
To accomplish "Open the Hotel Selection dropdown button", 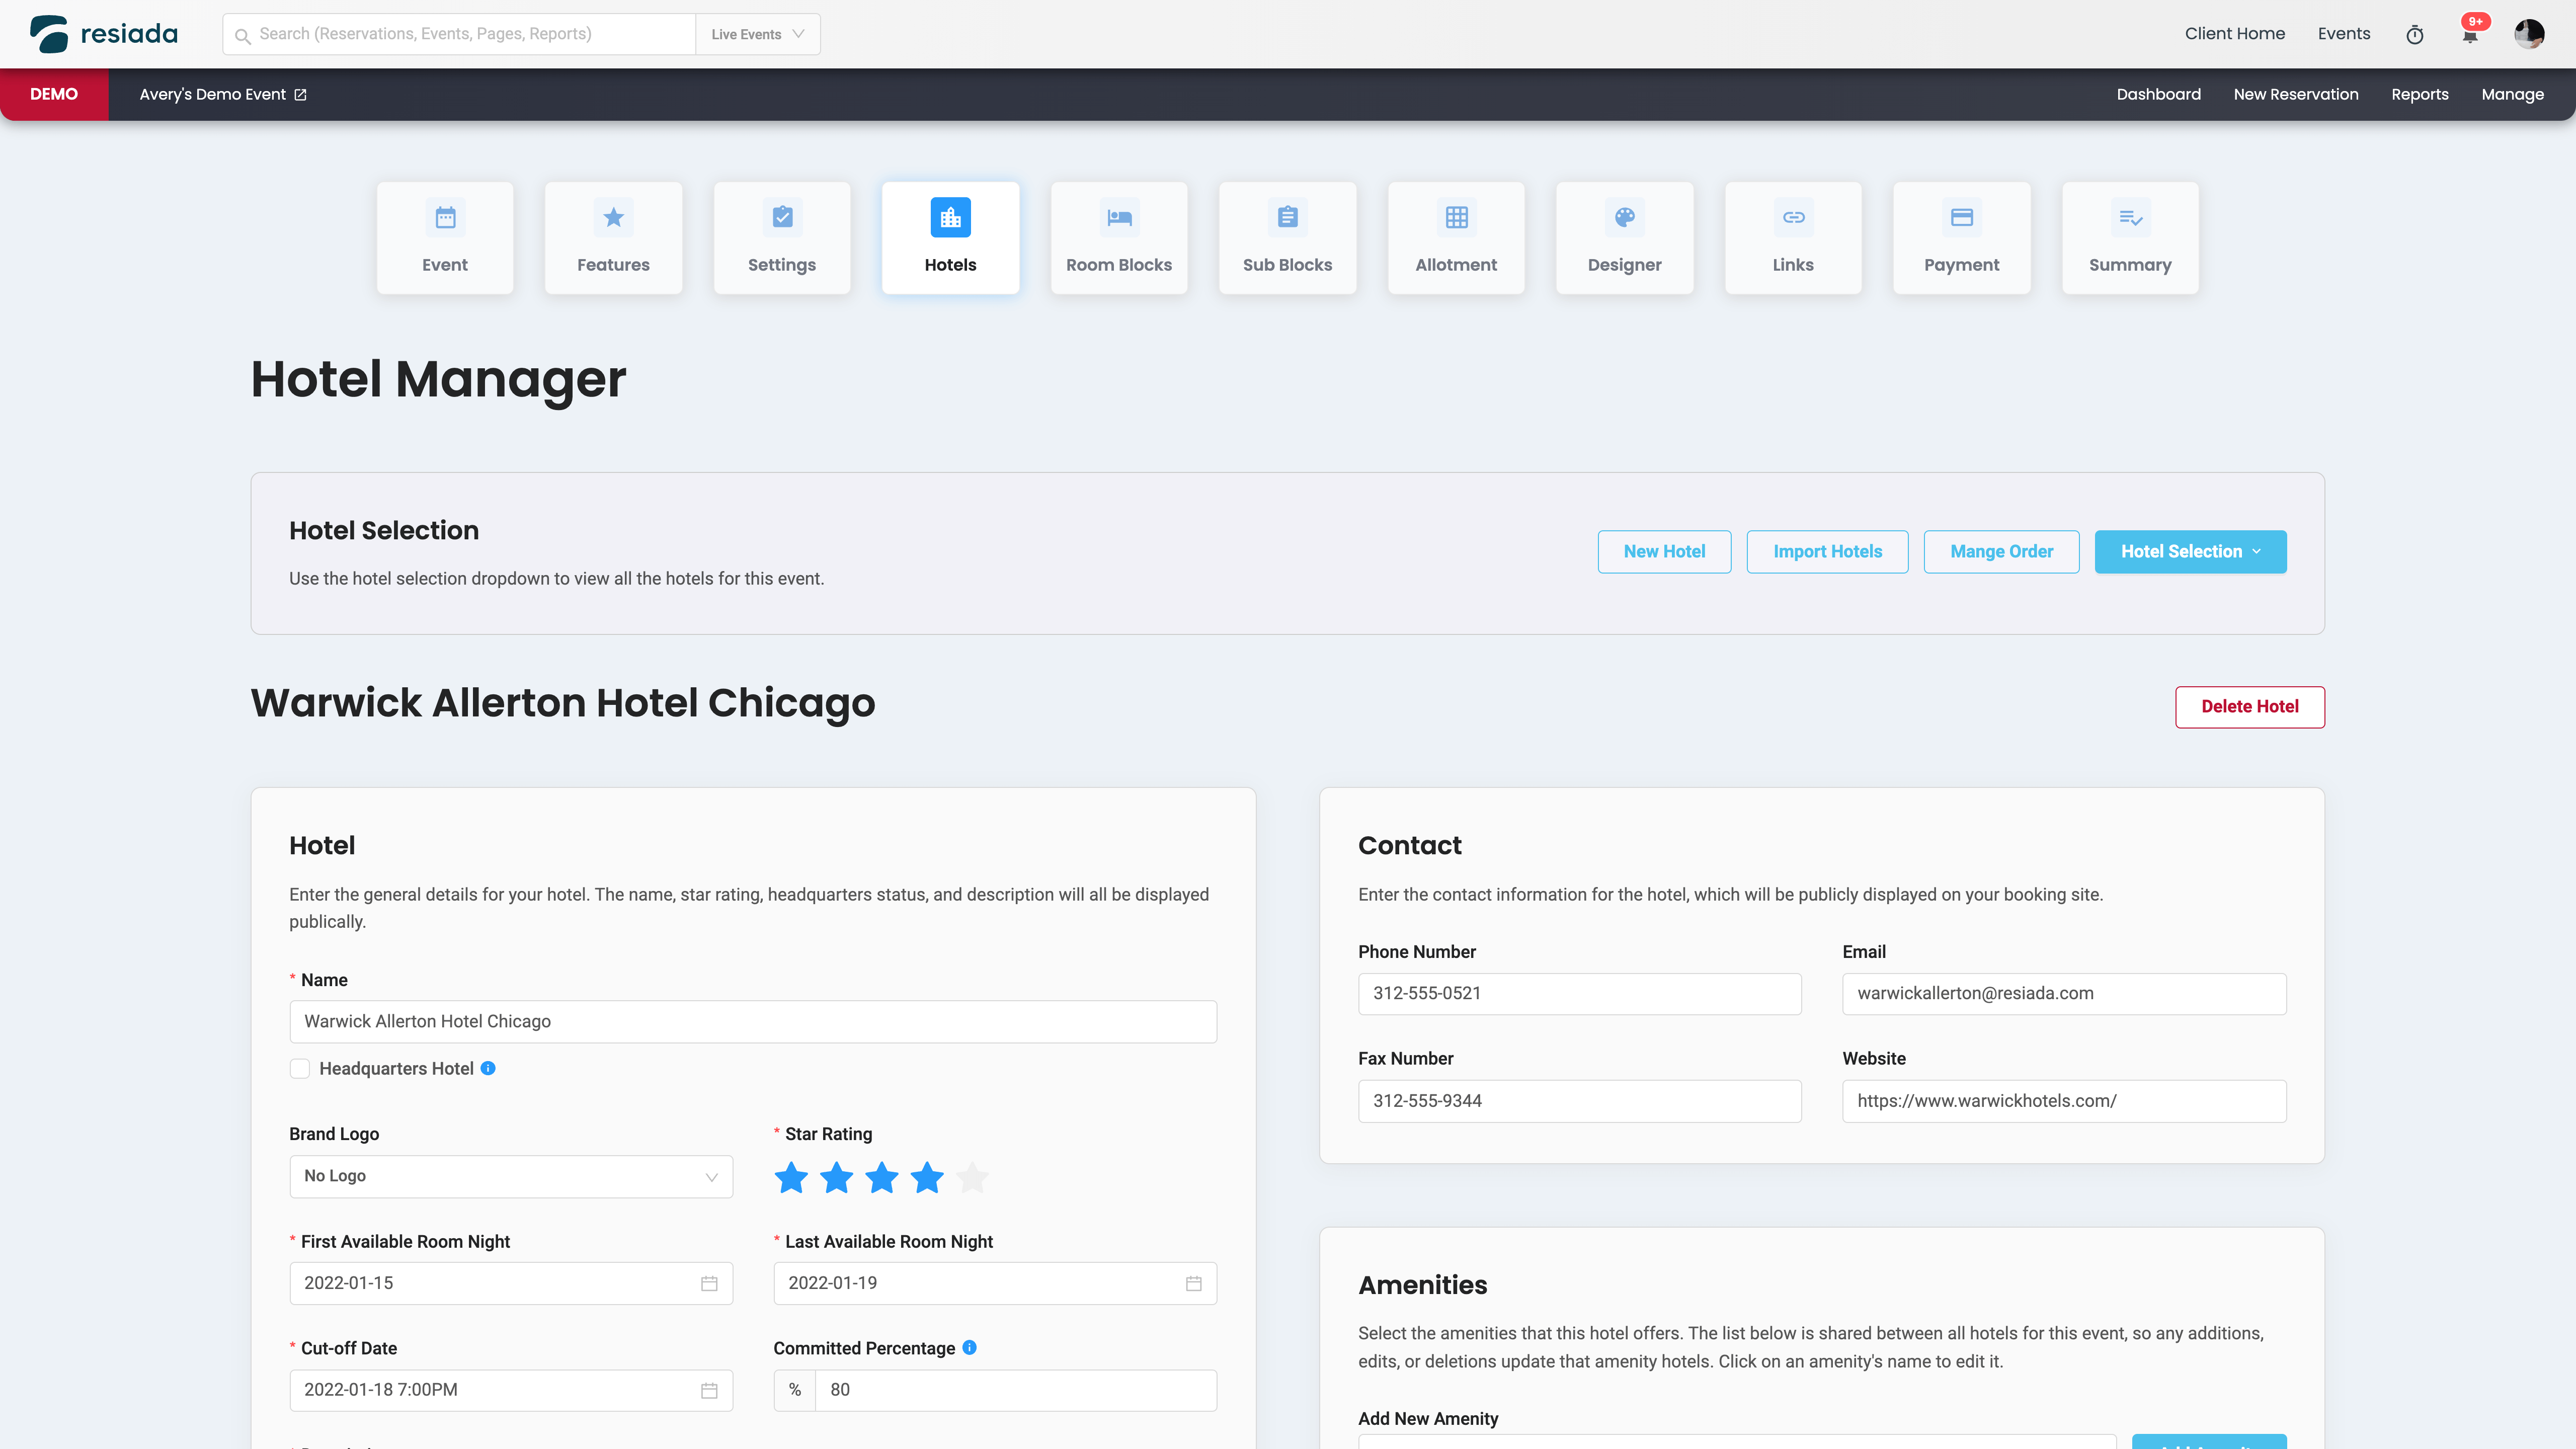I will (2190, 551).
